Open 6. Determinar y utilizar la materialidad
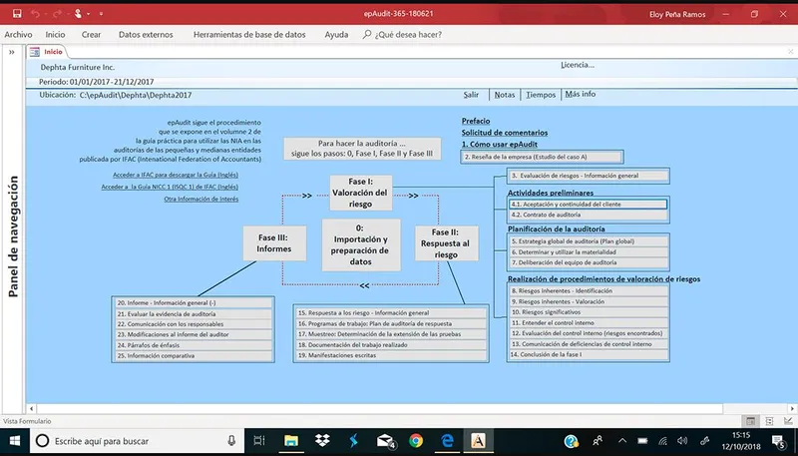 click(588, 252)
